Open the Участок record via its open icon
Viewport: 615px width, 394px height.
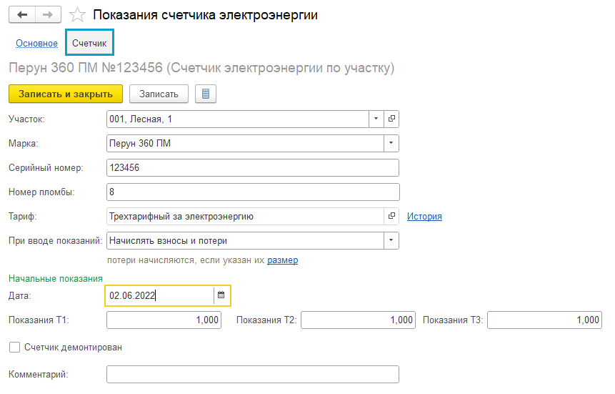point(391,119)
